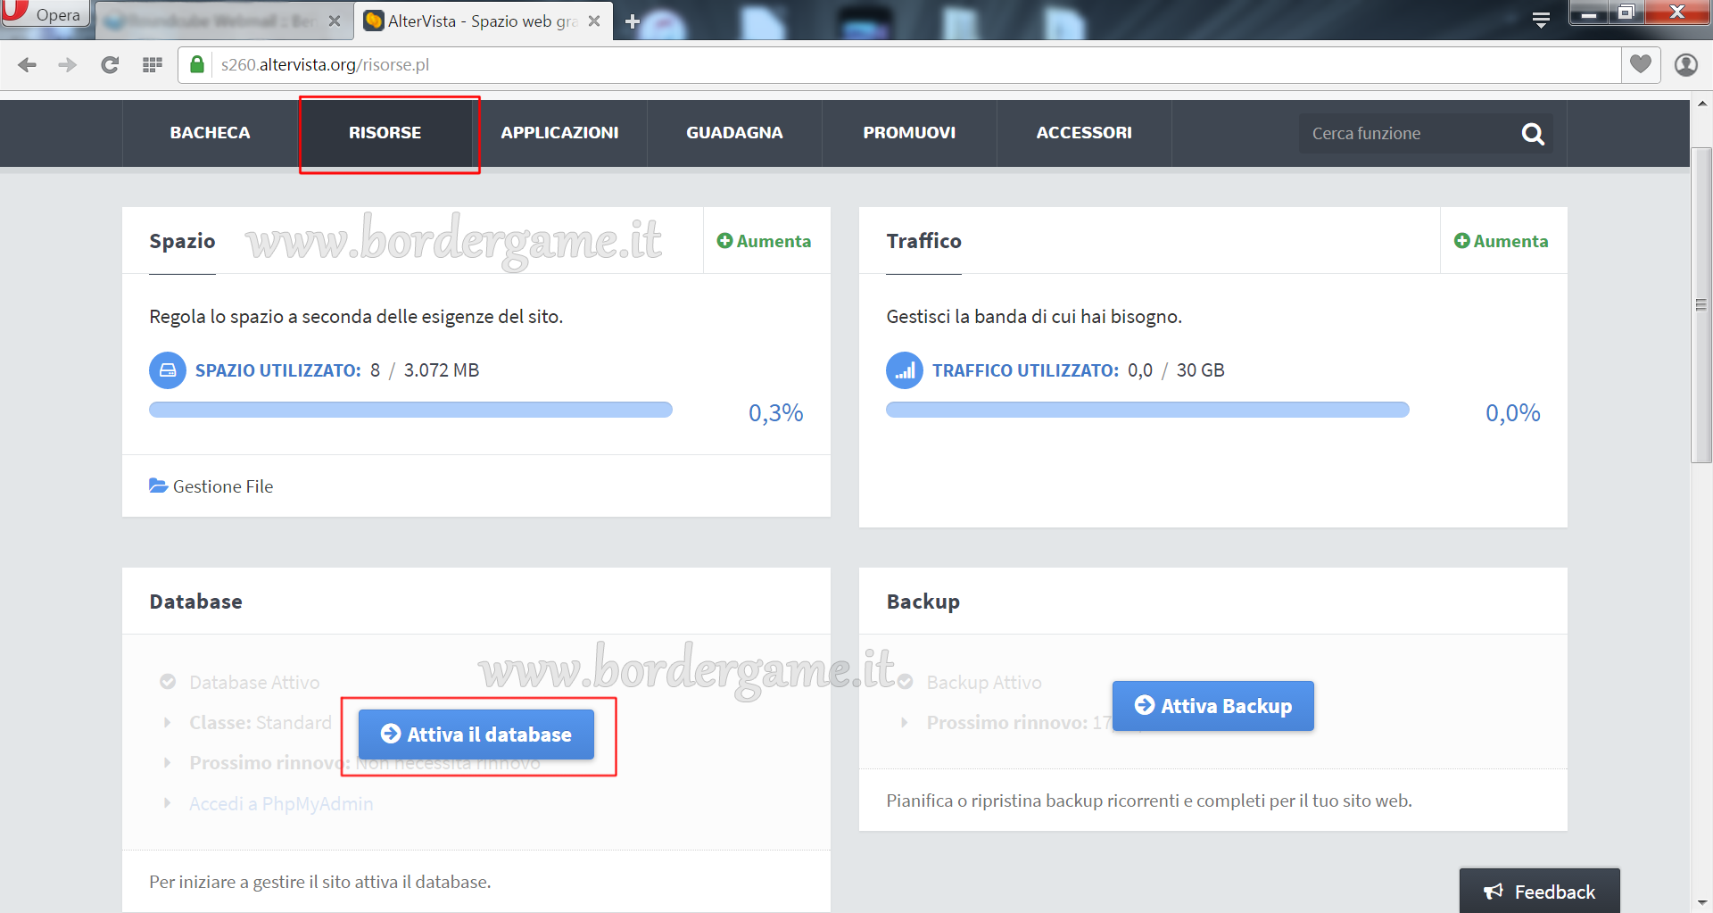
Task: Open the user account profile icon
Action: tap(1685, 64)
